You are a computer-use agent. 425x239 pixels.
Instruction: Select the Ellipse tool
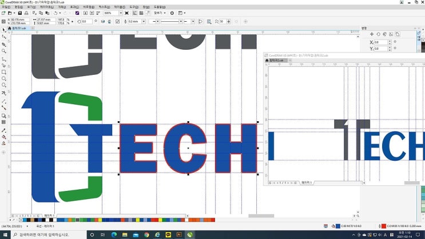pos(3,78)
